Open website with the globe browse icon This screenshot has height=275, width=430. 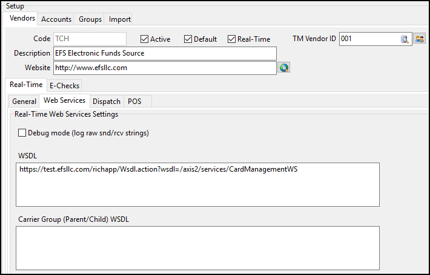tap(284, 68)
